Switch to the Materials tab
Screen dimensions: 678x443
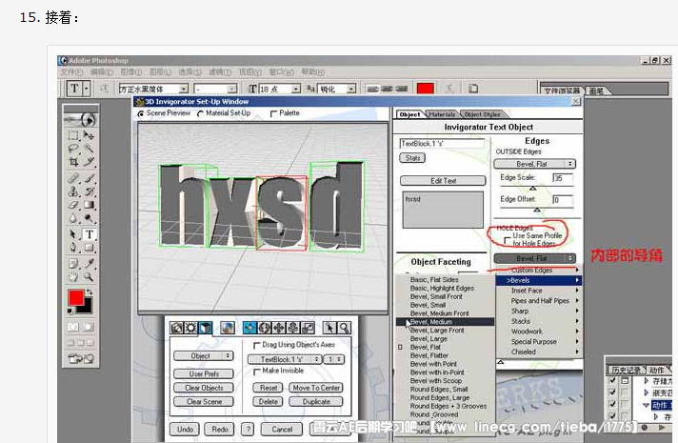[442, 114]
